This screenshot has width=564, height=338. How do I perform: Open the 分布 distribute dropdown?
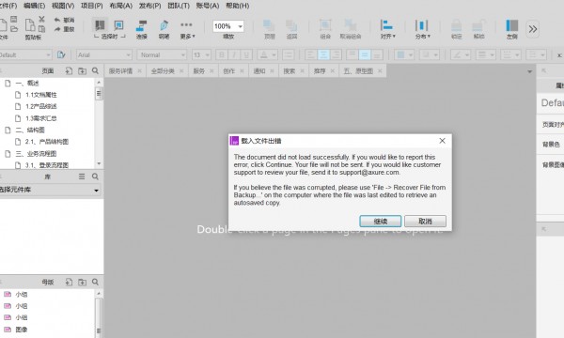click(x=422, y=29)
